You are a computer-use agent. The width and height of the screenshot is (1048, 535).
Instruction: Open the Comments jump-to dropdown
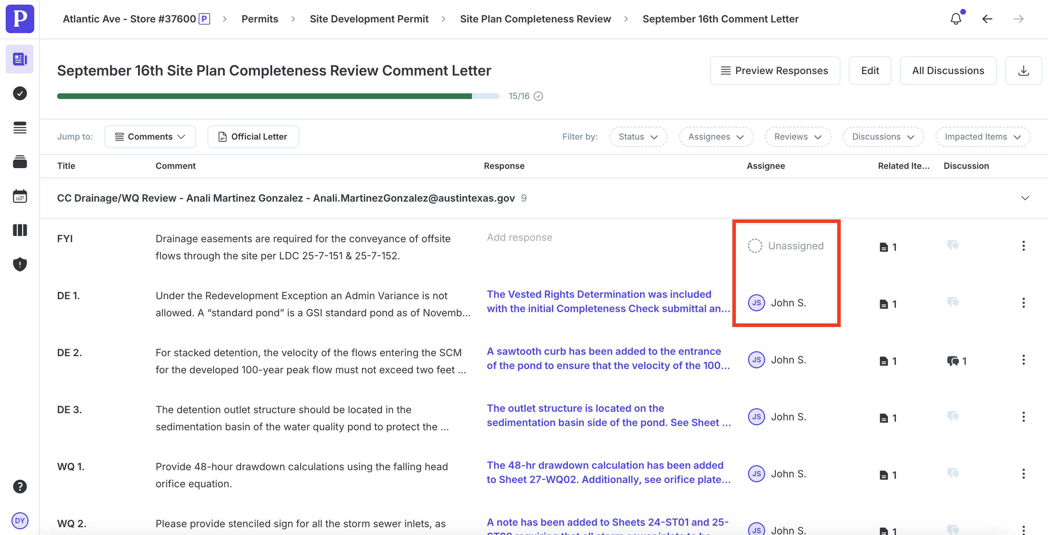(150, 137)
